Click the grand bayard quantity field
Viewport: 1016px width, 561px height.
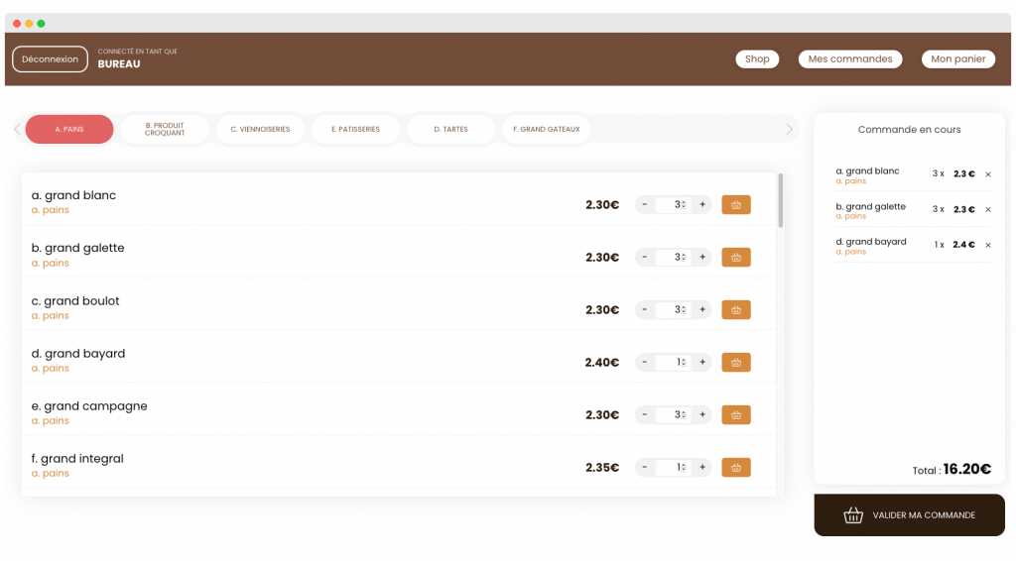pyautogui.click(x=672, y=363)
